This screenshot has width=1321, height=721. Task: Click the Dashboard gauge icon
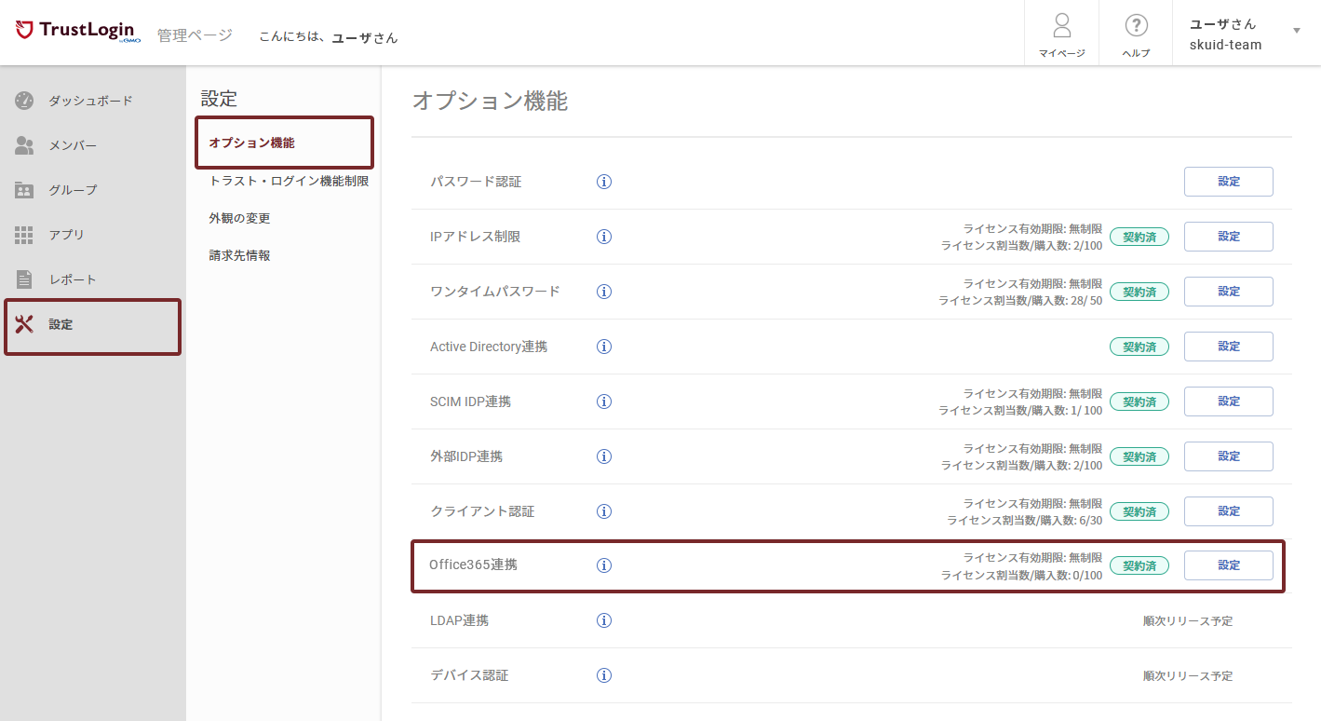pyautogui.click(x=24, y=101)
